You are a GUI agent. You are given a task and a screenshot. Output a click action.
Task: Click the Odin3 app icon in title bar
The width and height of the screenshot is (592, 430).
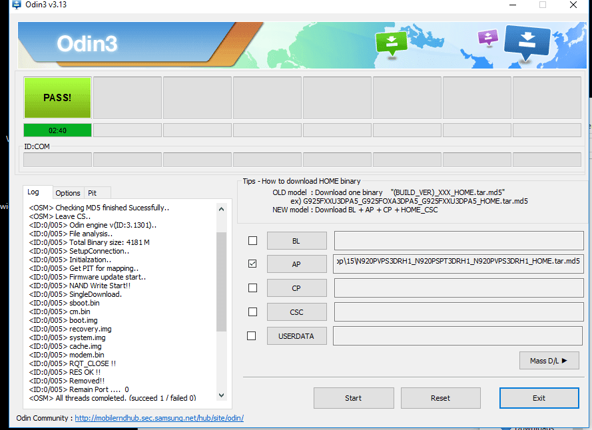tap(17, 5)
